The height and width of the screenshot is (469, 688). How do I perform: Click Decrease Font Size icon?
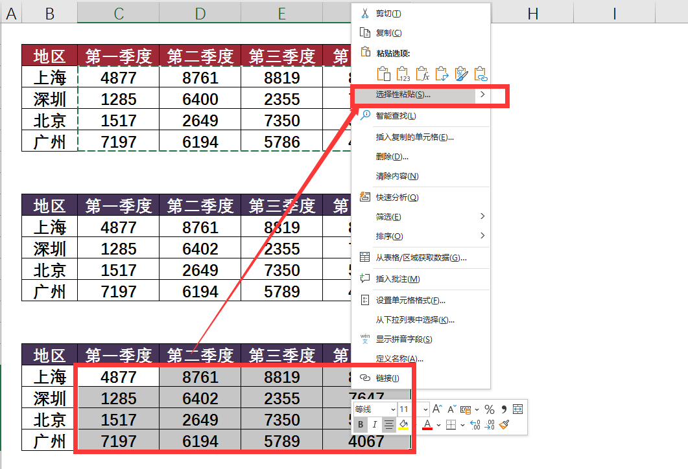pos(452,409)
